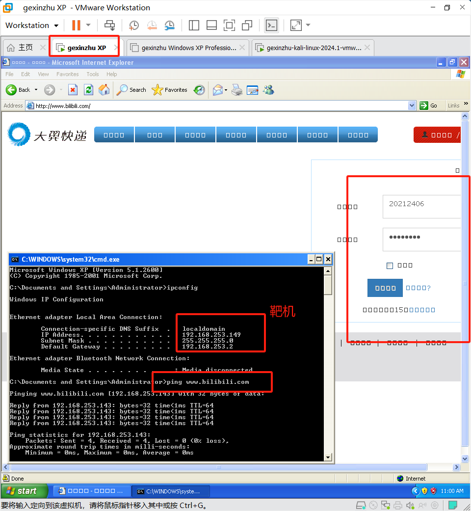Open the pause button power options dropdown
471x511 pixels.
click(x=88, y=25)
